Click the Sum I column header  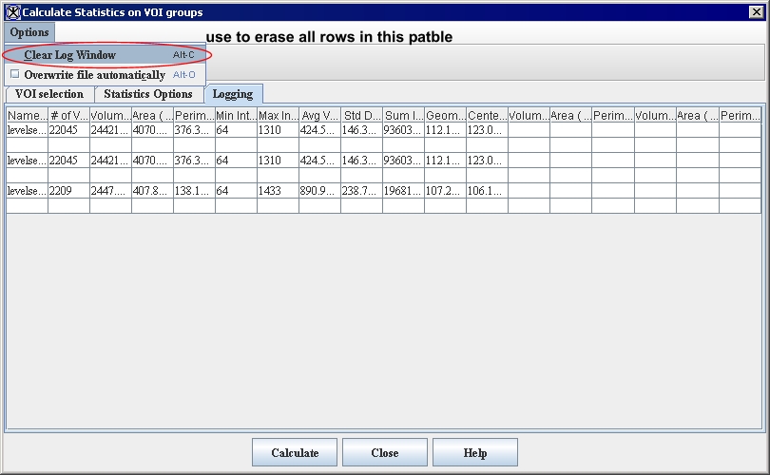403,115
